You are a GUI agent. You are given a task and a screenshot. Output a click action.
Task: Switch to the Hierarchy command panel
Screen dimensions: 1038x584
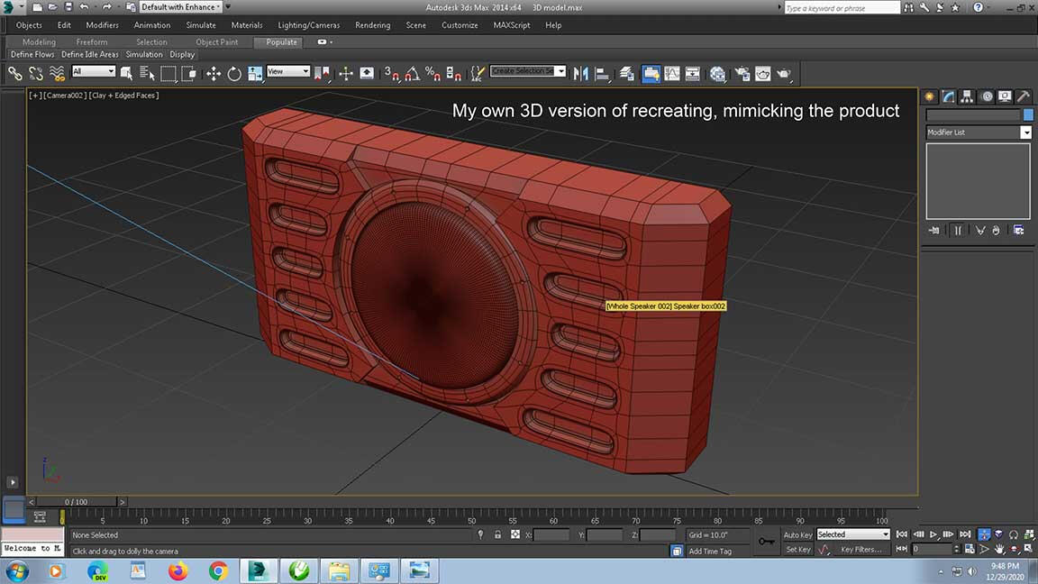967,96
